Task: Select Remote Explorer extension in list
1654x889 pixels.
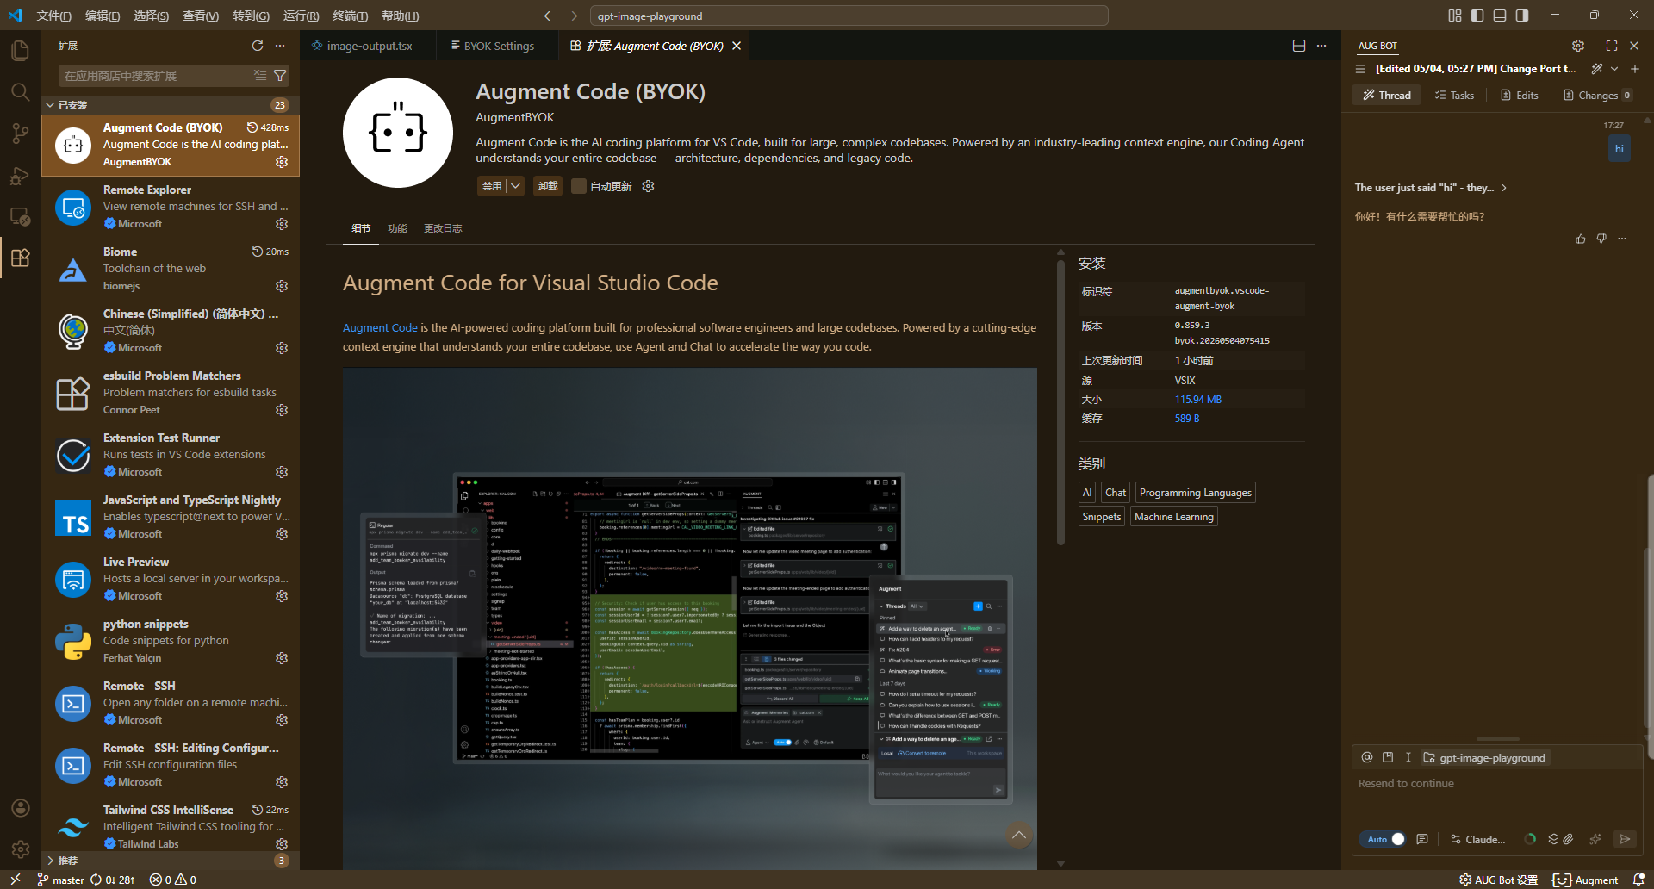Action: tap(171, 207)
